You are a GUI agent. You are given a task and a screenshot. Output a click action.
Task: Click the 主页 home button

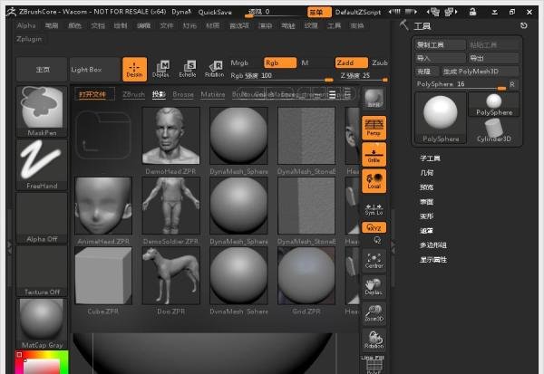42,70
